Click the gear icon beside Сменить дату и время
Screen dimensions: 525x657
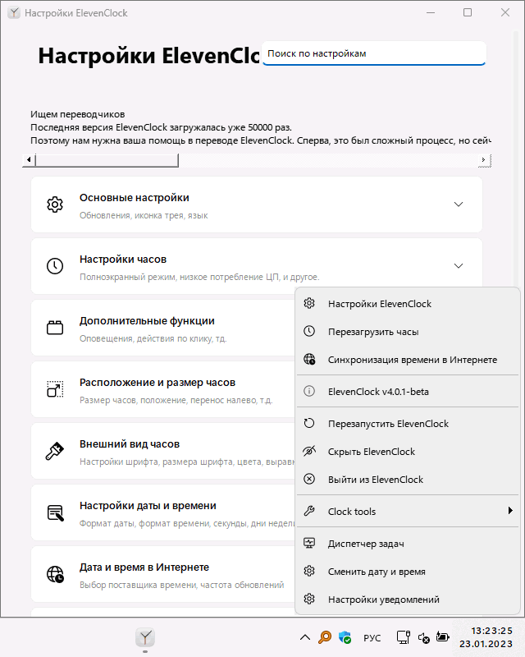309,571
